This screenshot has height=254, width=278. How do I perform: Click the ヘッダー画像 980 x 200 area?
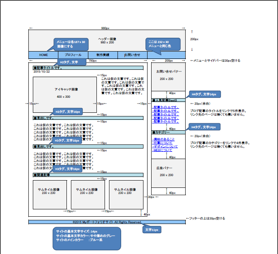pyautogui.click(x=107, y=41)
